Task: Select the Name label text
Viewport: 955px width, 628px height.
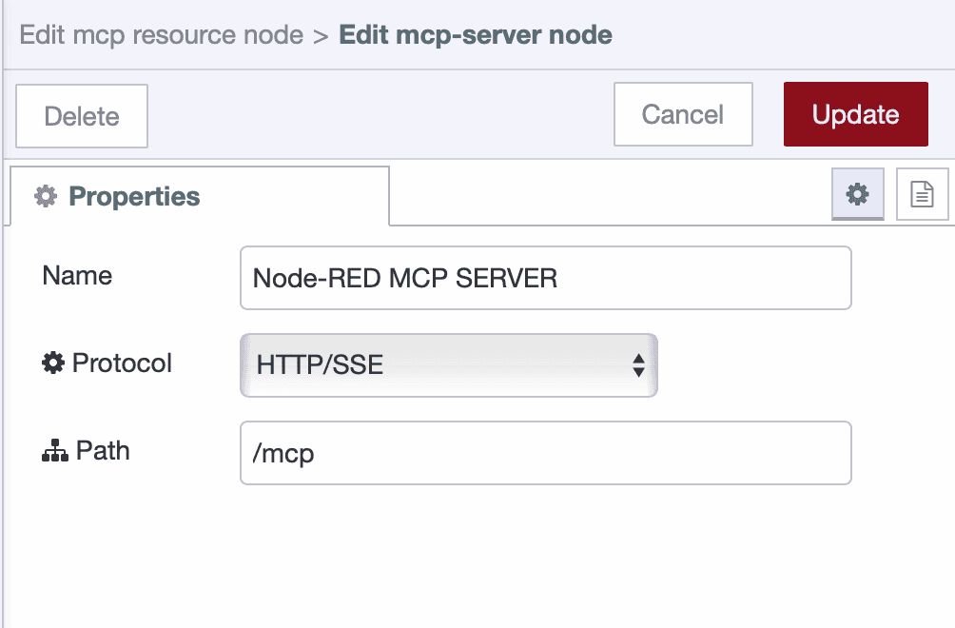Action: pos(78,276)
